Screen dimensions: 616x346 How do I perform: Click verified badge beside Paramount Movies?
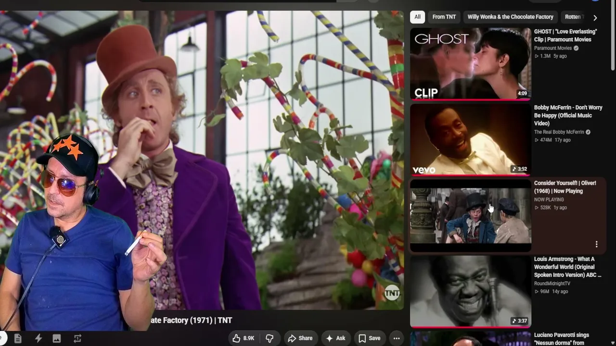576,48
